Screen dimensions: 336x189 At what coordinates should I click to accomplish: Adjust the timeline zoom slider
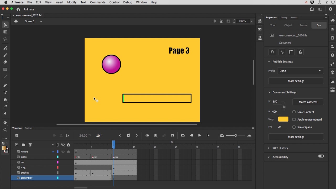point(235,135)
